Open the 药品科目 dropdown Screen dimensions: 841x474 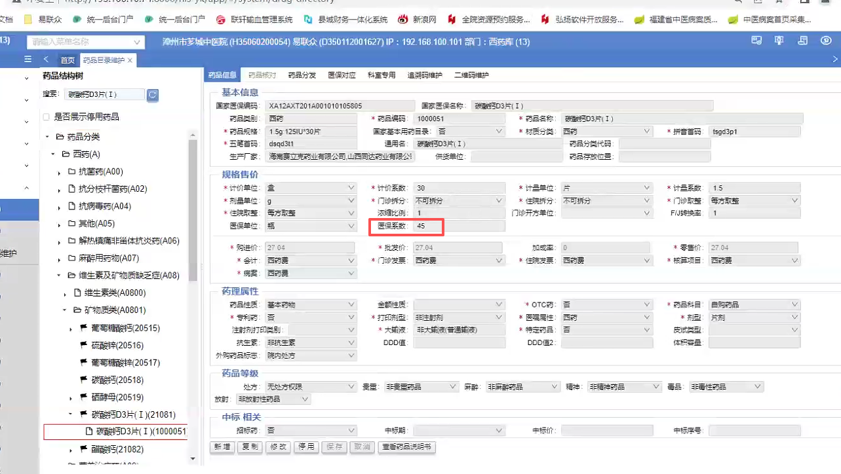click(754, 304)
